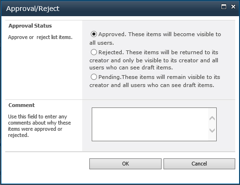
Task: Click 'Approve or reject list items.' description
Action: 40,37
